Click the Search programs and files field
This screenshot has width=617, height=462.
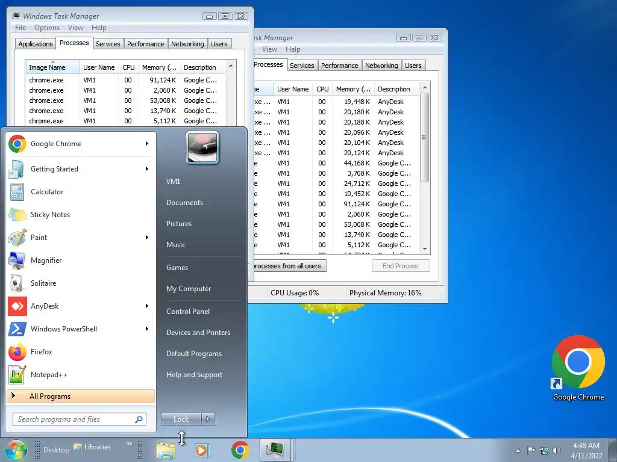coord(79,419)
